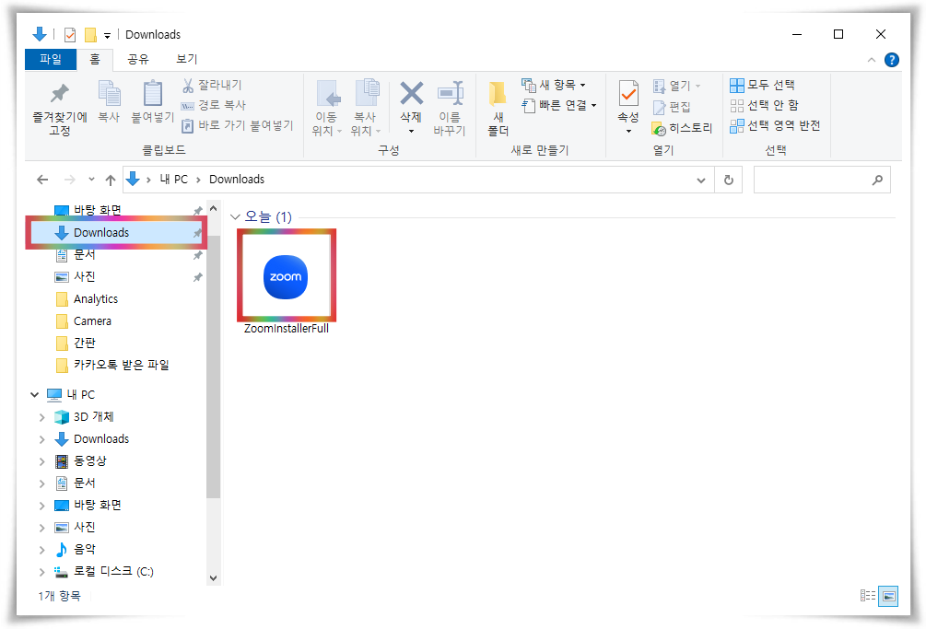Switch to the 공유 ribbon tab
Viewport: 926px width, 629px height.
138,59
